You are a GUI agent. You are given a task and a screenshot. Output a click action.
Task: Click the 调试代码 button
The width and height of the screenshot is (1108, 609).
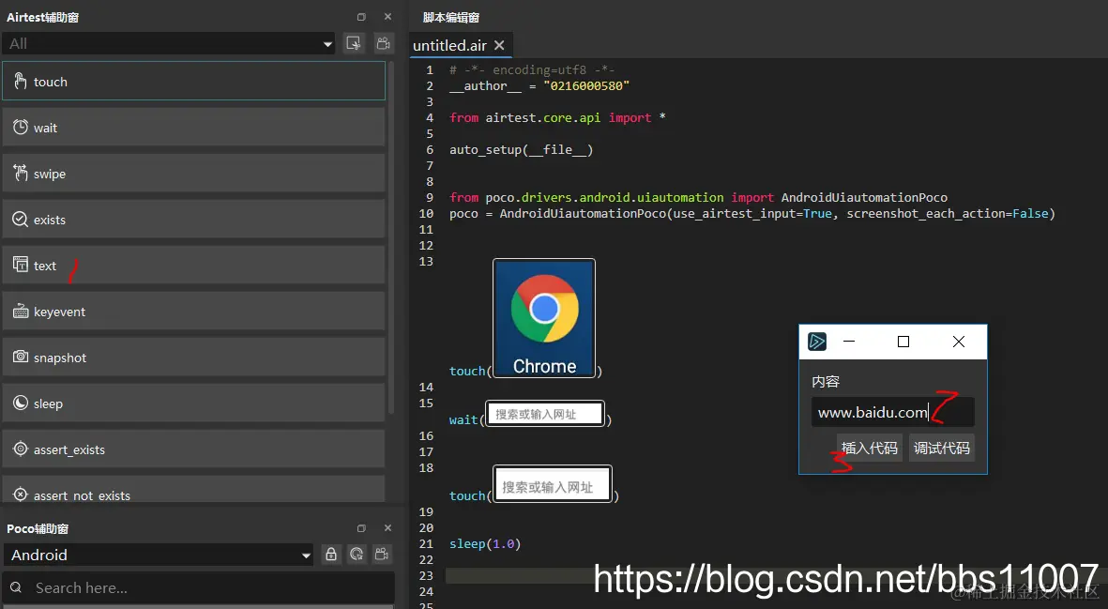pyautogui.click(x=941, y=448)
